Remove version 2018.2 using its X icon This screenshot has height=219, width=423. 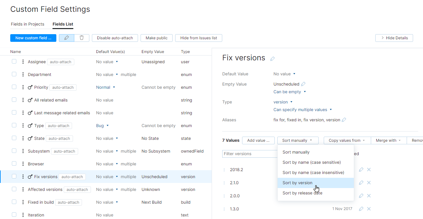pyautogui.click(x=369, y=170)
